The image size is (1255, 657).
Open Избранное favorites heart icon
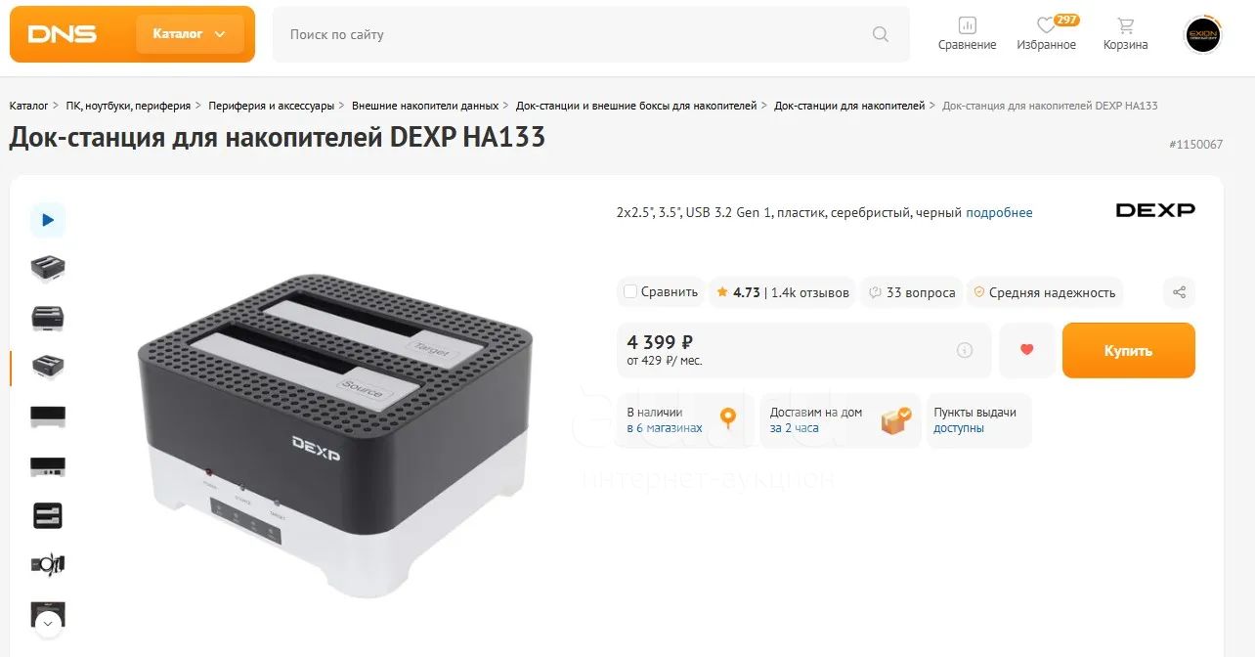tap(1046, 25)
